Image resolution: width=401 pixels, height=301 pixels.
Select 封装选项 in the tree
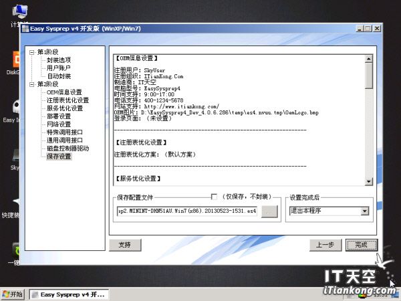[59, 60]
